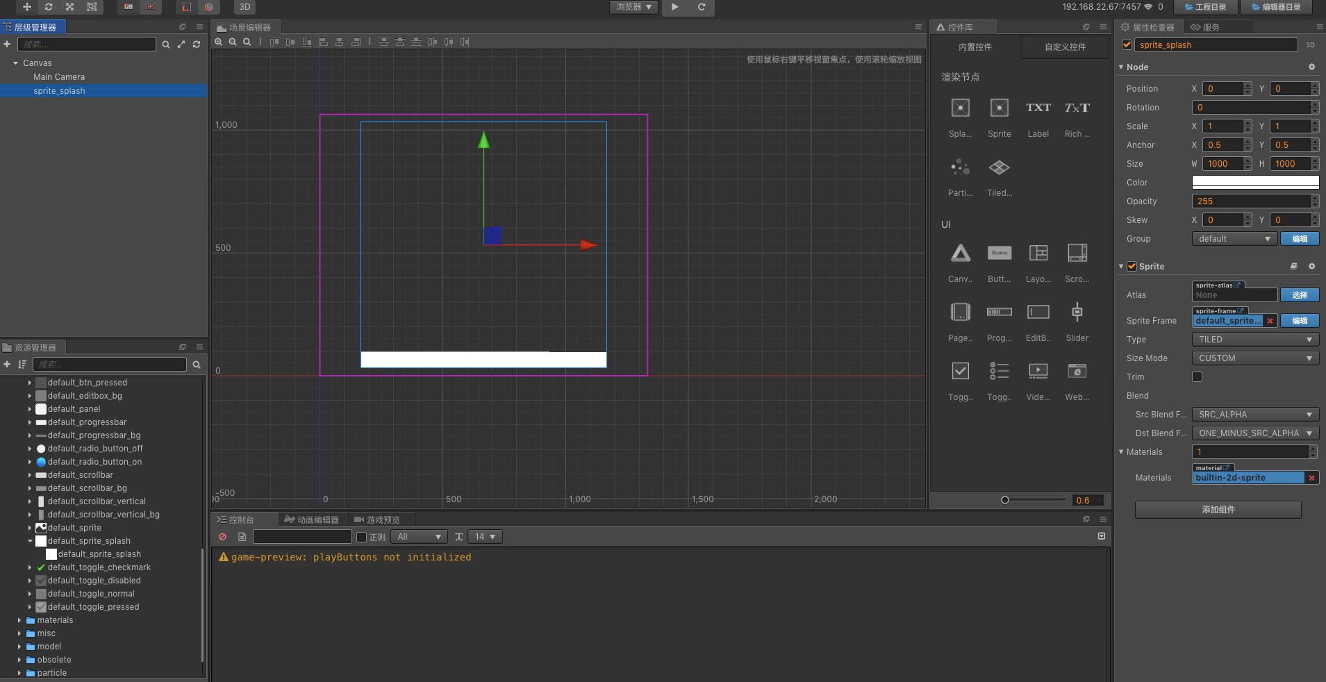Add a WebView UI node

1077,381
